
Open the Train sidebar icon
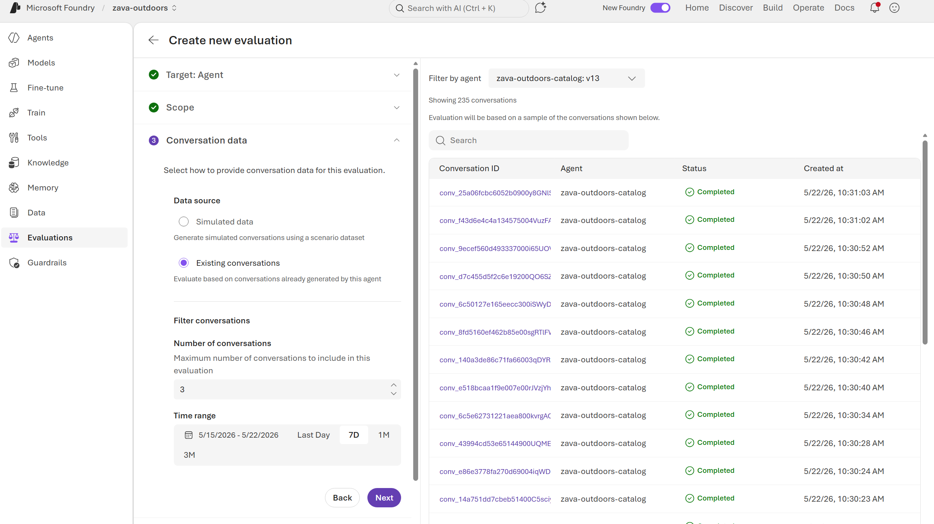(x=14, y=112)
